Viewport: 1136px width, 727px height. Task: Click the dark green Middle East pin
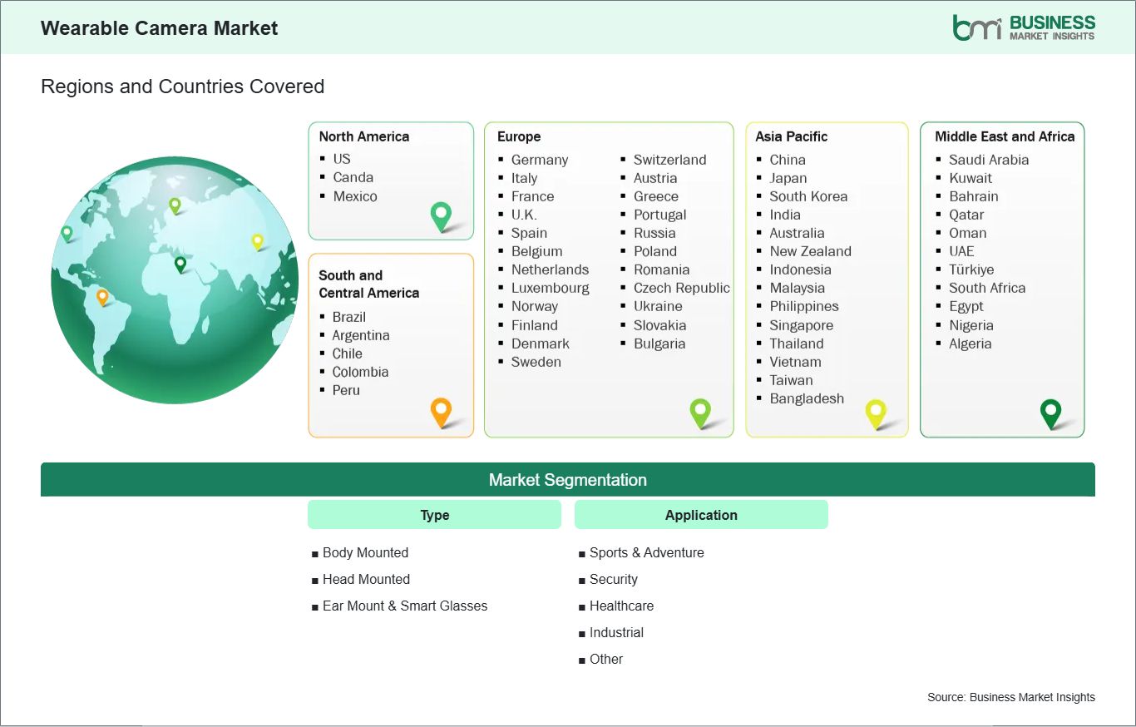click(x=1050, y=412)
